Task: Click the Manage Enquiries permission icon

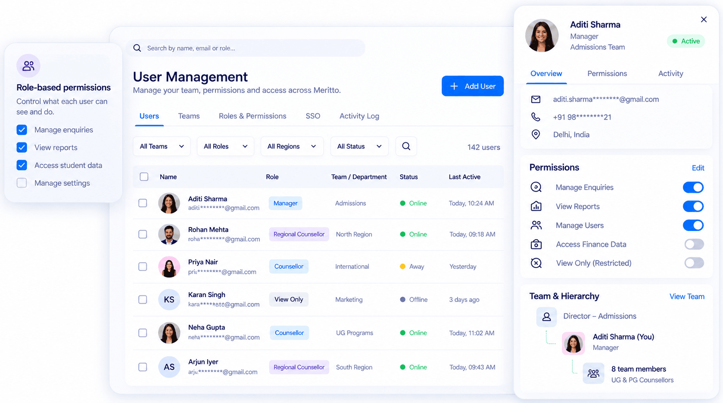Action: point(536,187)
